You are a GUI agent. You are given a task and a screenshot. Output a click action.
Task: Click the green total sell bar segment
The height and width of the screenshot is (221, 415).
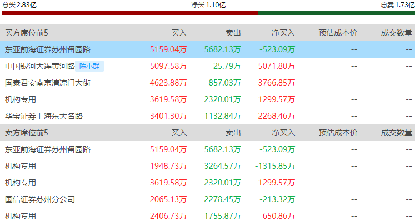click(337, 13)
